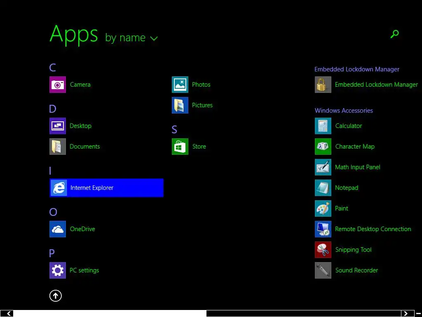The image size is (422, 317).
Task: Click the 'Remote Desktop Connection' label text
Action: point(373,229)
